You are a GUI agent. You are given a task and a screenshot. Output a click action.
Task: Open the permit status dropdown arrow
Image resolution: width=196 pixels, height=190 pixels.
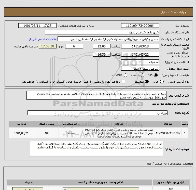tap(65, 189)
